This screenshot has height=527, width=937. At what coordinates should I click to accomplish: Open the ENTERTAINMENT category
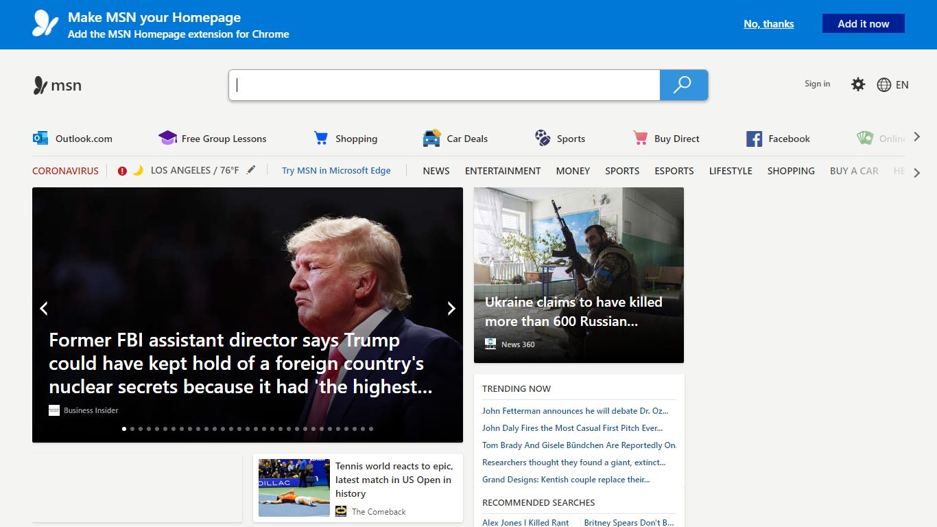click(503, 171)
